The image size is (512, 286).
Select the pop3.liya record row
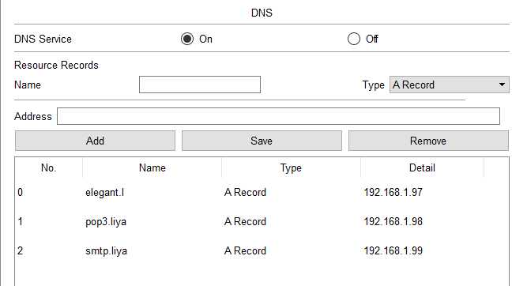click(262, 222)
